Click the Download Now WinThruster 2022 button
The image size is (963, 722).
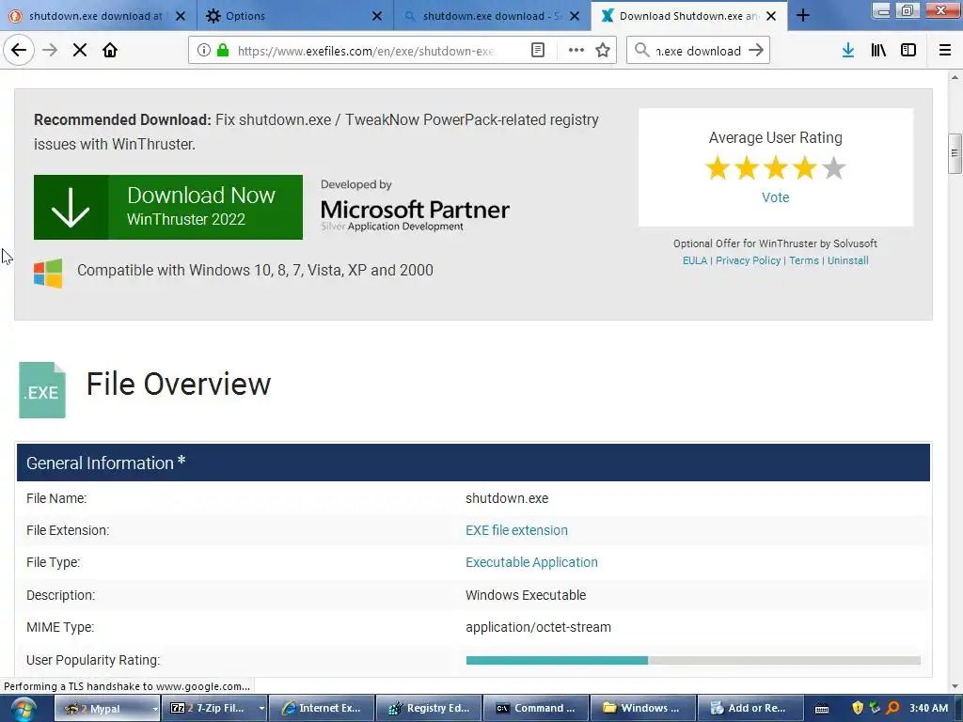(168, 207)
